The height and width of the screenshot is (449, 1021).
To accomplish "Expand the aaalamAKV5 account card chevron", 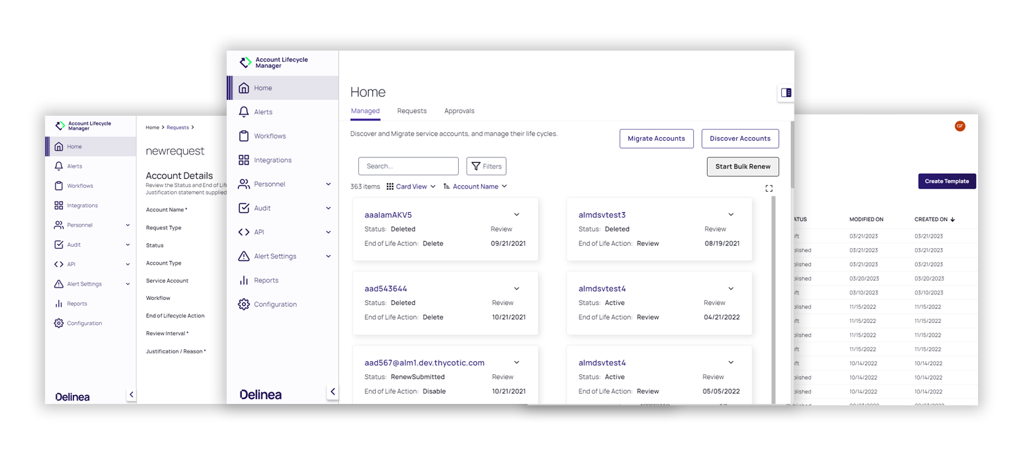I will [x=516, y=215].
